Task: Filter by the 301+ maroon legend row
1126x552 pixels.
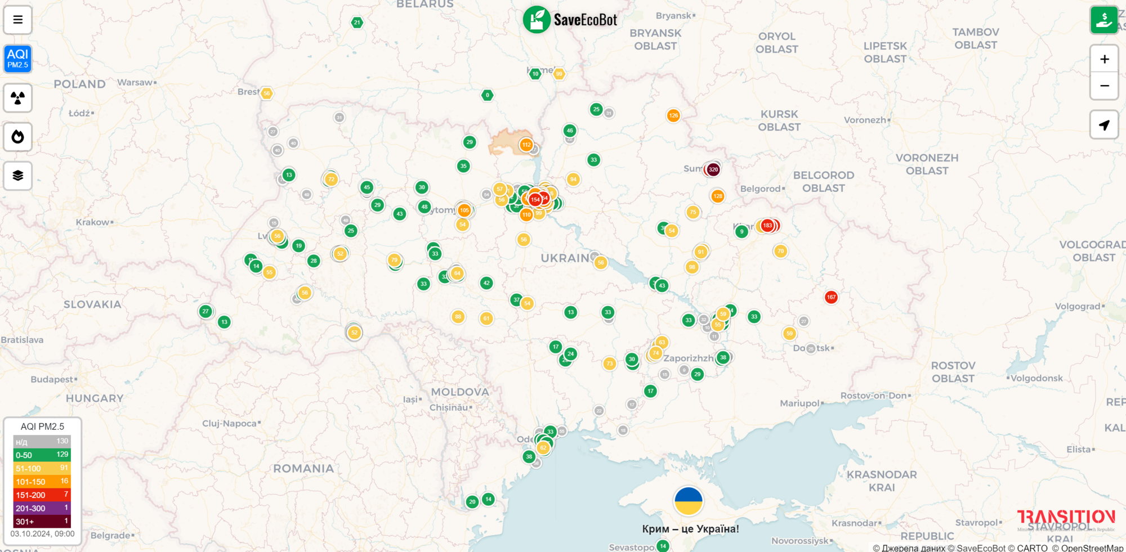Action: coord(42,521)
